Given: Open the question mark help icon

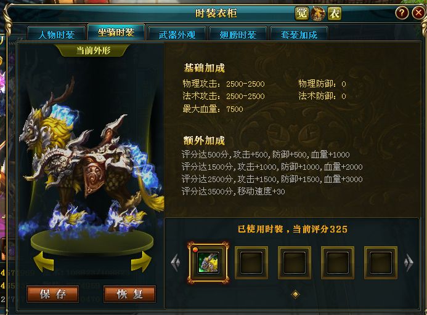Looking at the screenshot, I should [402, 13].
